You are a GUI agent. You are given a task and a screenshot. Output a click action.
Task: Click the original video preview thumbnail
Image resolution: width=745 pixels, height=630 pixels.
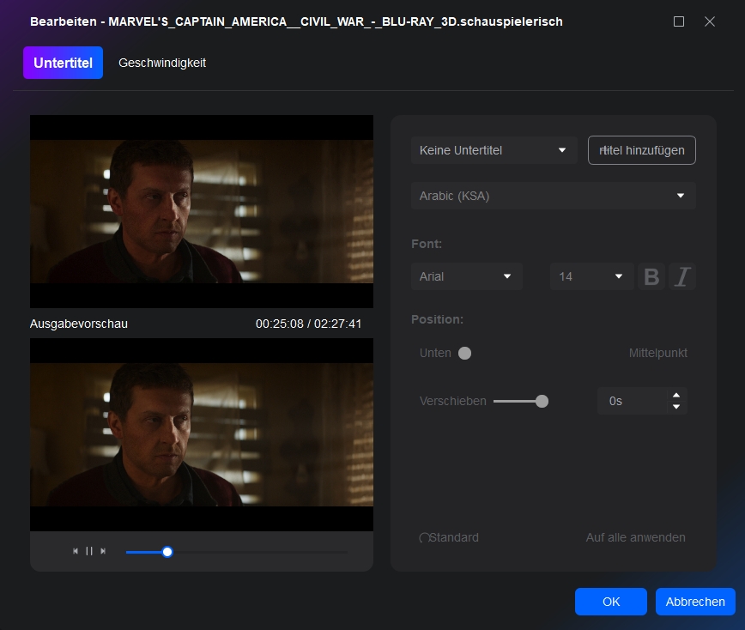(202, 211)
